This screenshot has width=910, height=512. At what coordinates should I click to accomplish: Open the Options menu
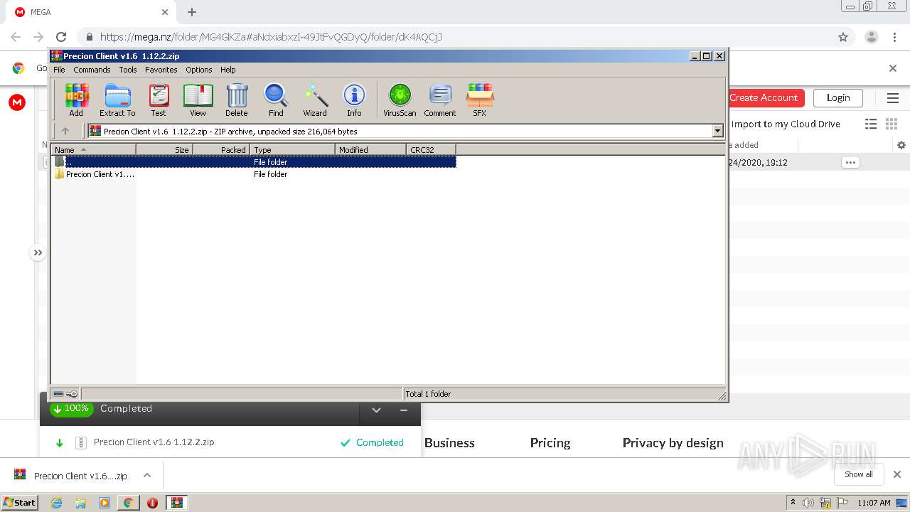[x=199, y=70]
